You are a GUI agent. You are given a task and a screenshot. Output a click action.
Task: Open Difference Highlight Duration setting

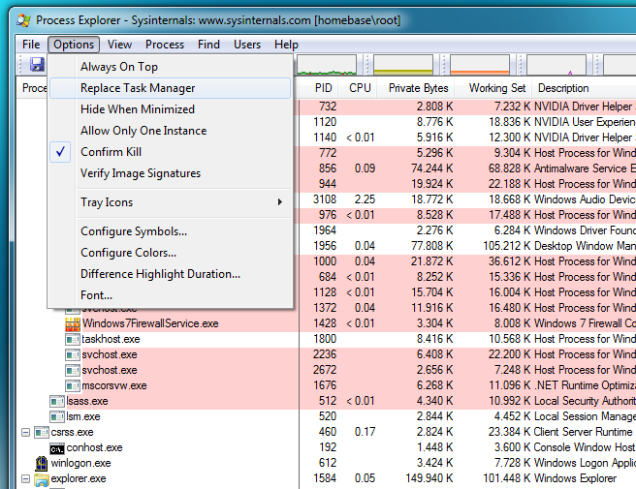pos(170,274)
